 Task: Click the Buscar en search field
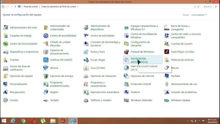pos(210,7)
